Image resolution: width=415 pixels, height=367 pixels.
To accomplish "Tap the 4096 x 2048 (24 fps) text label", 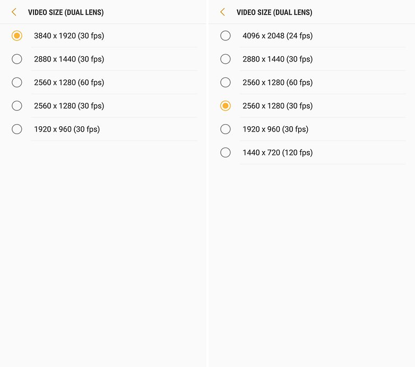I will [278, 36].
